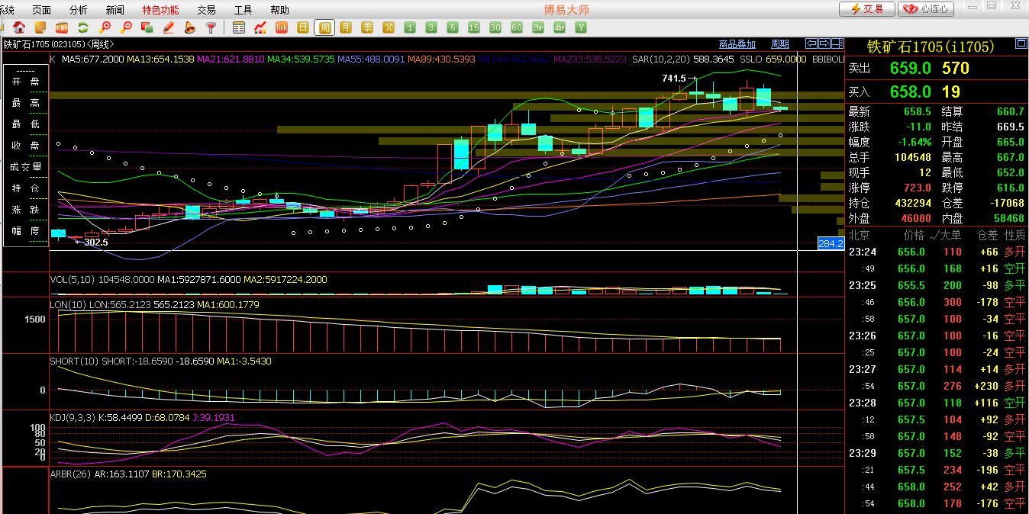1029x514 pixels.
Task: Select the 1 minute period button
Action: 410,27
